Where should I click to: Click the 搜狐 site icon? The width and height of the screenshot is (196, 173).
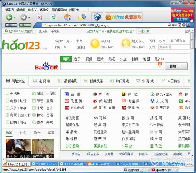pos(124,94)
